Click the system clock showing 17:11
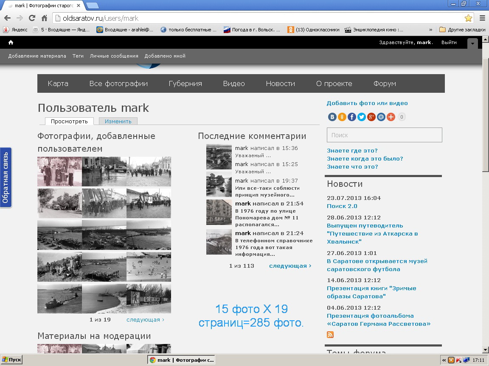Image resolution: width=489 pixels, height=366 pixels. point(478,360)
